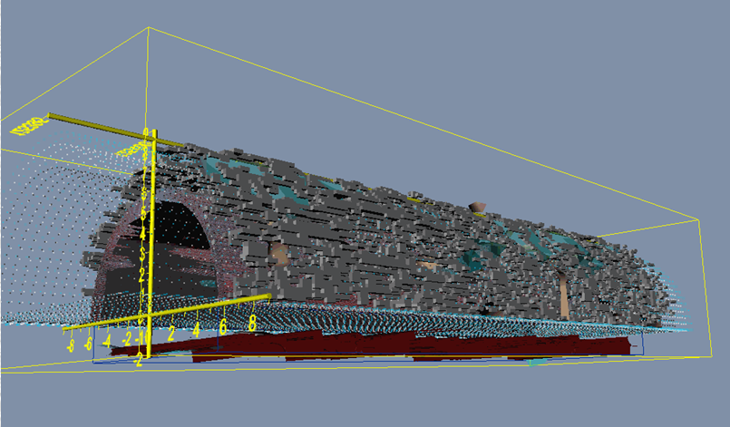Click the right end of horizontal yellow axis
730x427 pixels.
pyautogui.click(x=267, y=296)
